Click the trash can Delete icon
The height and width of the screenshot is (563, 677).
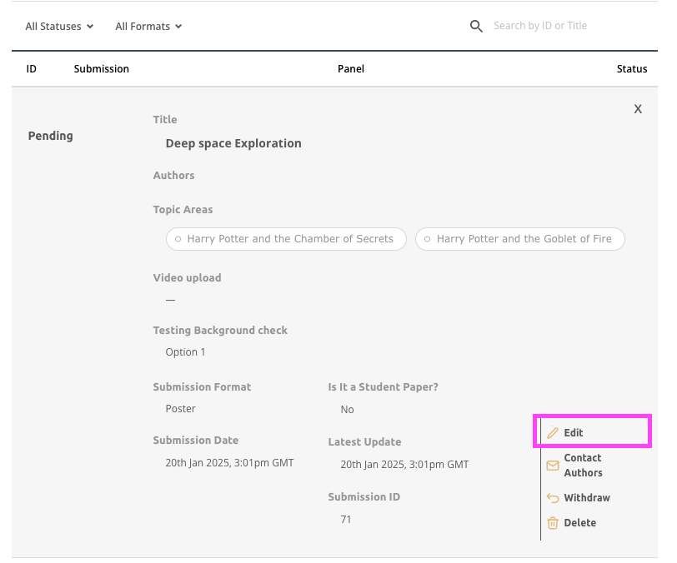552,523
